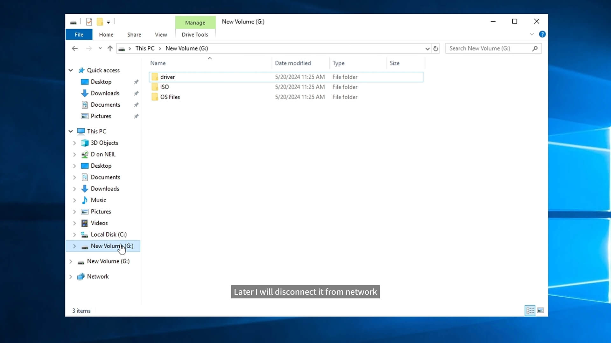The width and height of the screenshot is (611, 343).
Task: Open the driver folder
Action: coord(167,77)
